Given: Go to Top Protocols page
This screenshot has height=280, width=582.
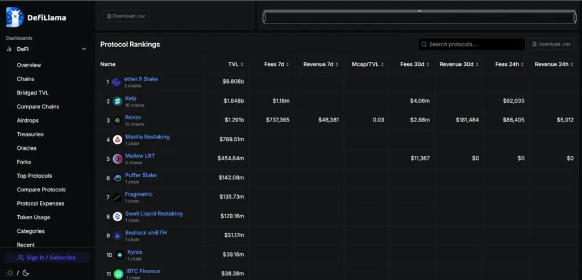Looking at the screenshot, I should click(34, 176).
